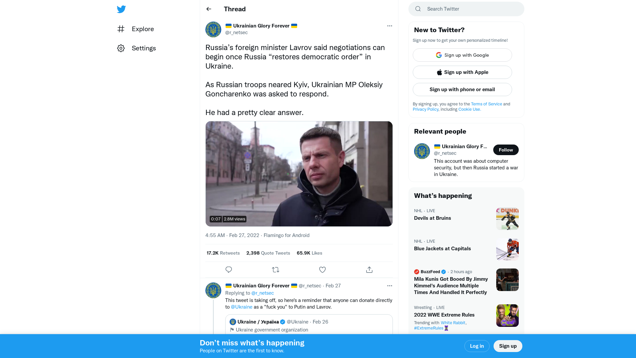Screen dimensions: 636x358
Task: Click the Feb 27 date on the reply tweet
Action: (333, 286)
